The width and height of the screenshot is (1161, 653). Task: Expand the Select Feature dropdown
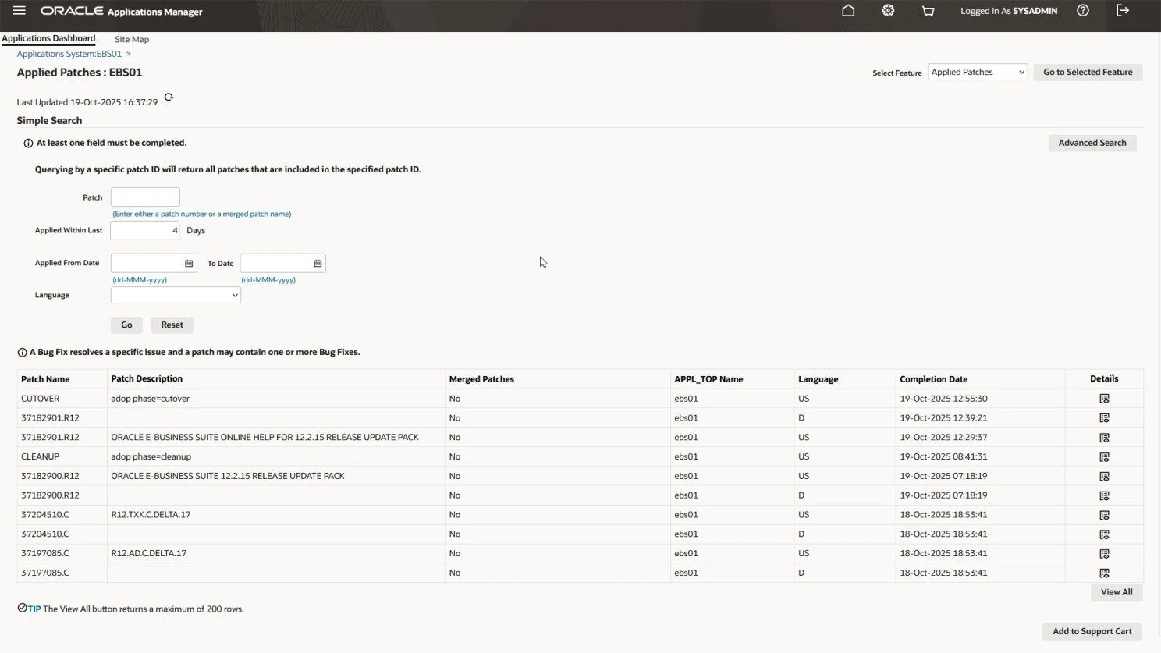point(978,73)
